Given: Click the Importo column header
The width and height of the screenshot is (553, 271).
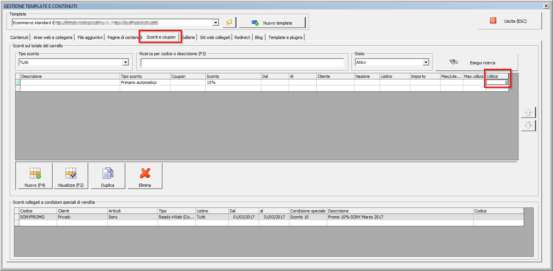Looking at the screenshot, I should click(425, 76).
